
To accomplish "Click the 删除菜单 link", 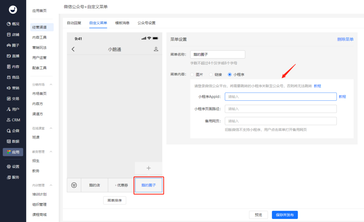I will 345,39.
